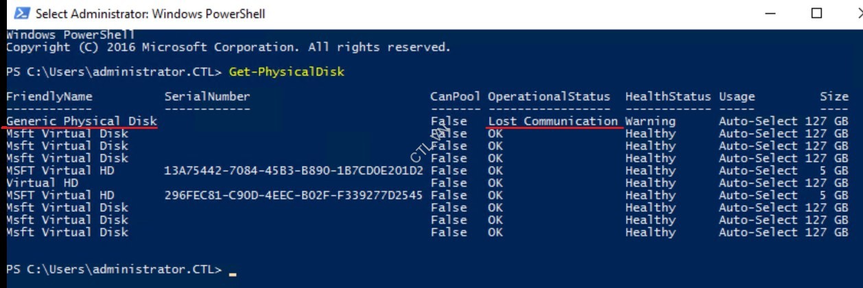Click the CanPool column header

[456, 97]
